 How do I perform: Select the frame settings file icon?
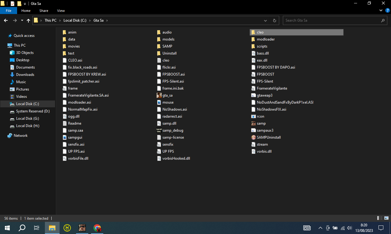pos(64,88)
